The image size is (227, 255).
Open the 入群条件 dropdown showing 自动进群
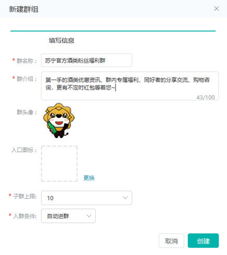click(68, 216)
